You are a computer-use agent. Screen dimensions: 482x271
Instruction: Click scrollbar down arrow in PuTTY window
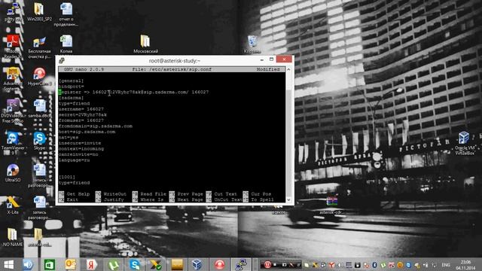(288, 199)
